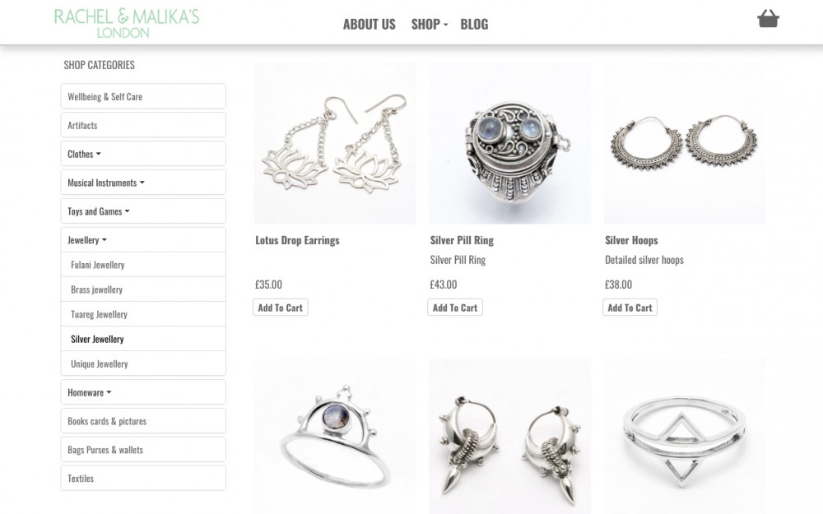View the Silver Pill Ring photo
Viewport: 823px width, 514px height.
pos(509,144)
